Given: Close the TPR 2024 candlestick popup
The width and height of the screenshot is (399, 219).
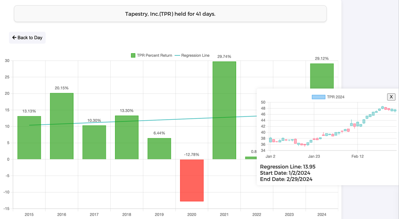Looking at the screenshot, I should click(x=391, y=97).
